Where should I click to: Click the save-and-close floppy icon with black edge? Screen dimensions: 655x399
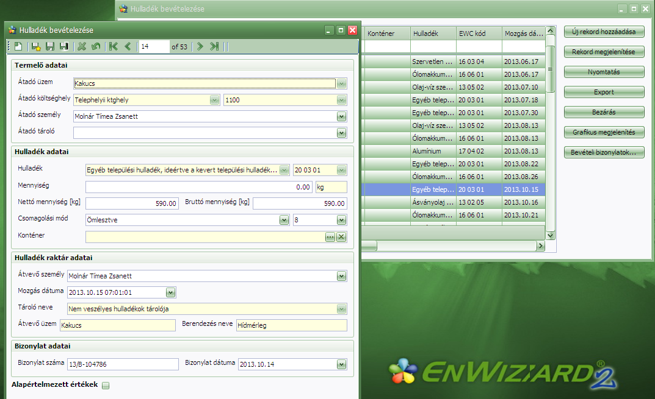64,46
